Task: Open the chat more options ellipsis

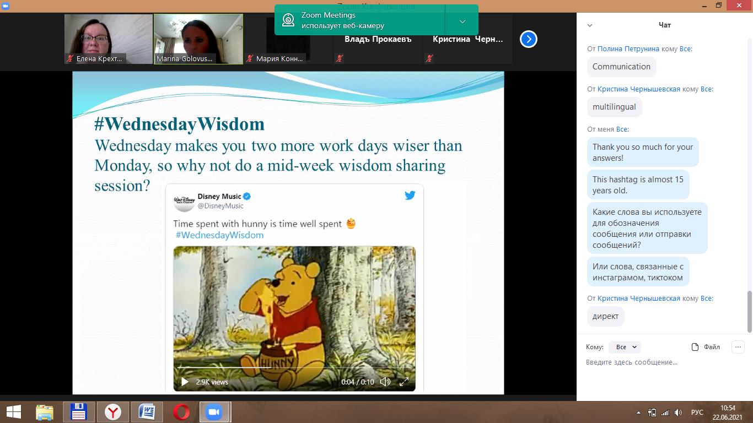Action: click(738, 347)
